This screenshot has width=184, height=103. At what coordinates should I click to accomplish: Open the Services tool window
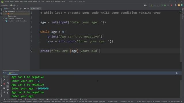pyautogui.click(x=83, y=99)
